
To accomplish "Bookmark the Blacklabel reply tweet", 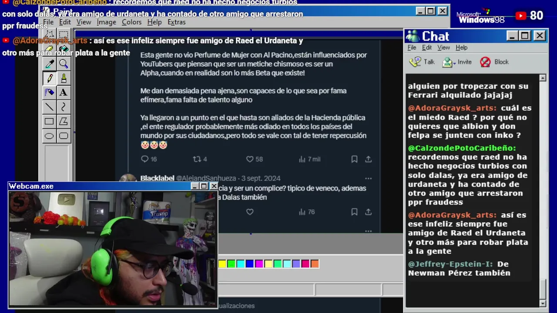I will 354,212.
